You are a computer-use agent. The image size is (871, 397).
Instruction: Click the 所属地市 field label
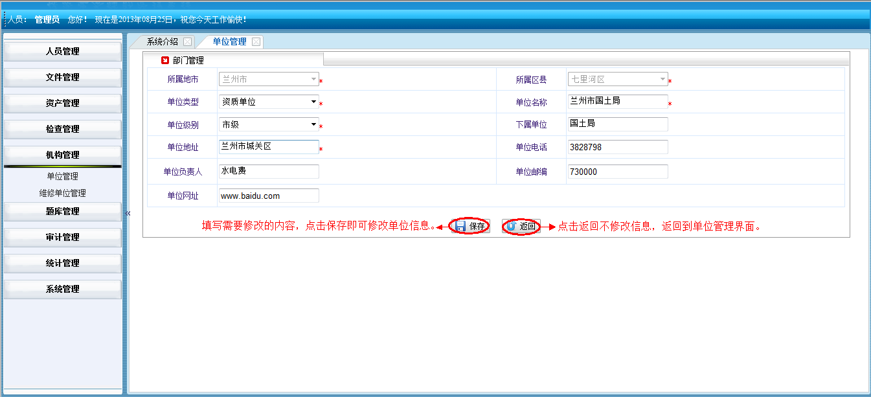tap(183, 80)
